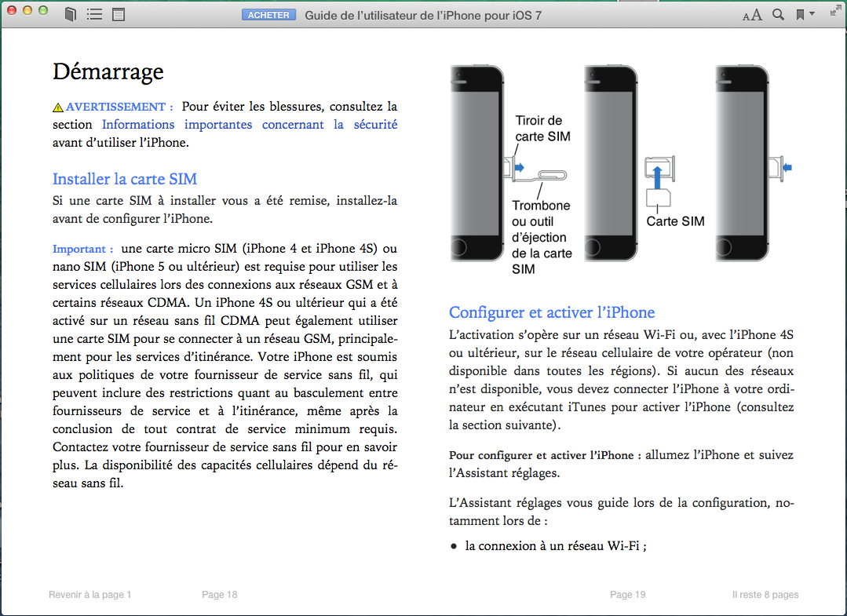Viewport: 847px width, 616px height.
Task: Click the Page 18 footer label
Action: click(219, 594)
